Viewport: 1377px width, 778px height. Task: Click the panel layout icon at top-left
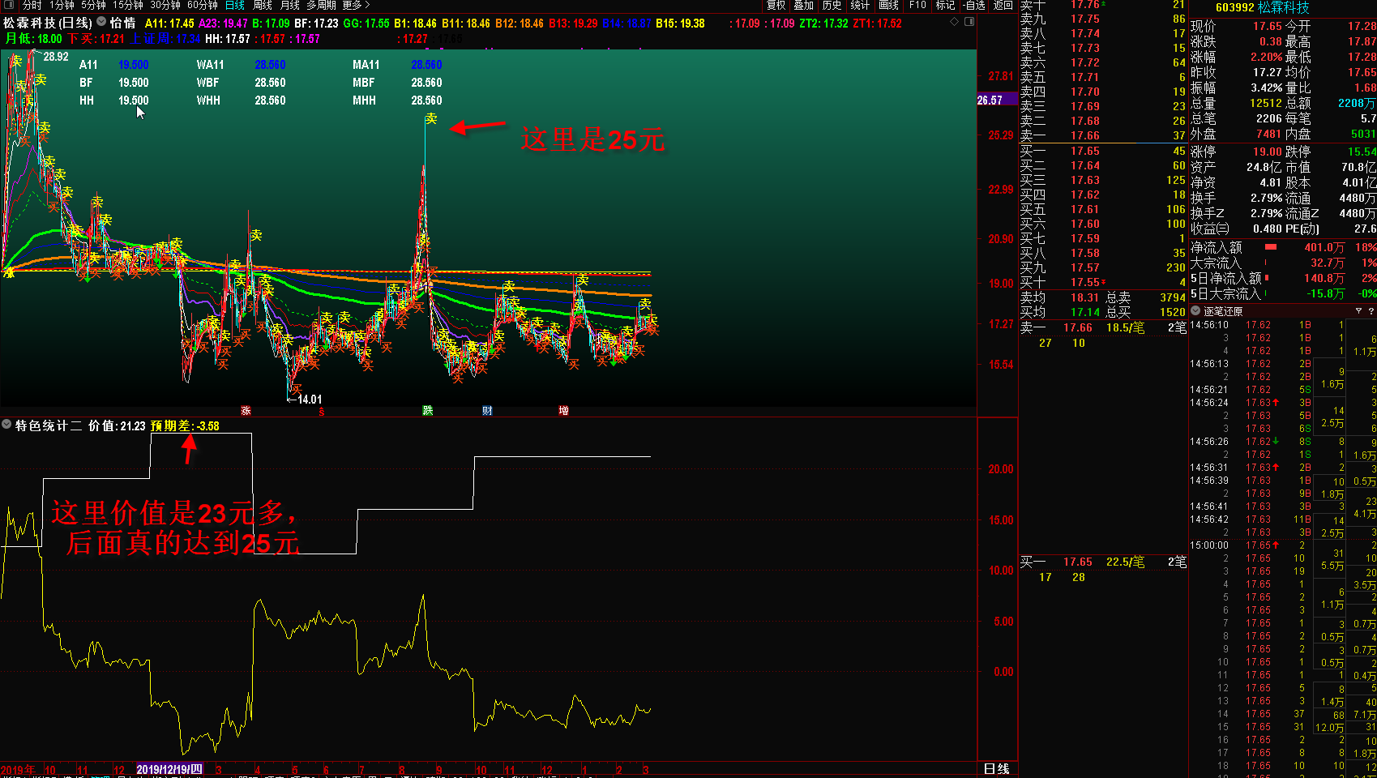pos(8,5)
